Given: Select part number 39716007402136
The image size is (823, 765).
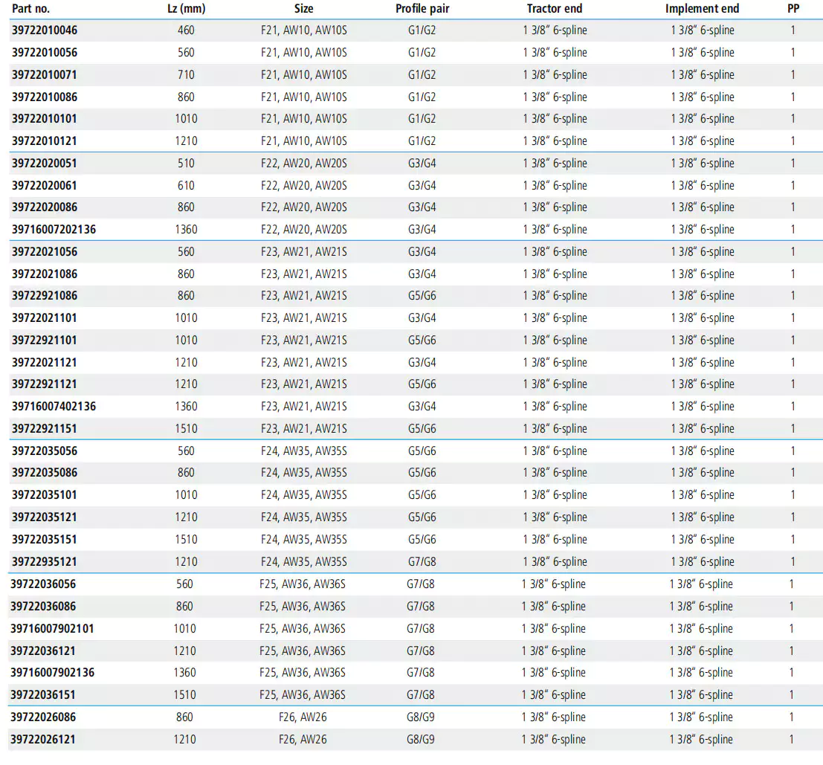Looking at the screenshot, I should (54, 407).
